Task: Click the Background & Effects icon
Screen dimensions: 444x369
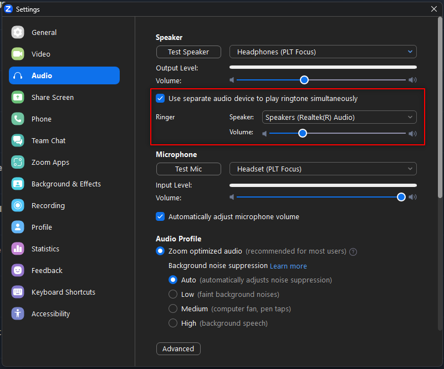Action: click(18, 184)
